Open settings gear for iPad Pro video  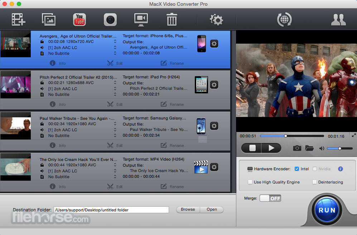(x=214, y=85)
